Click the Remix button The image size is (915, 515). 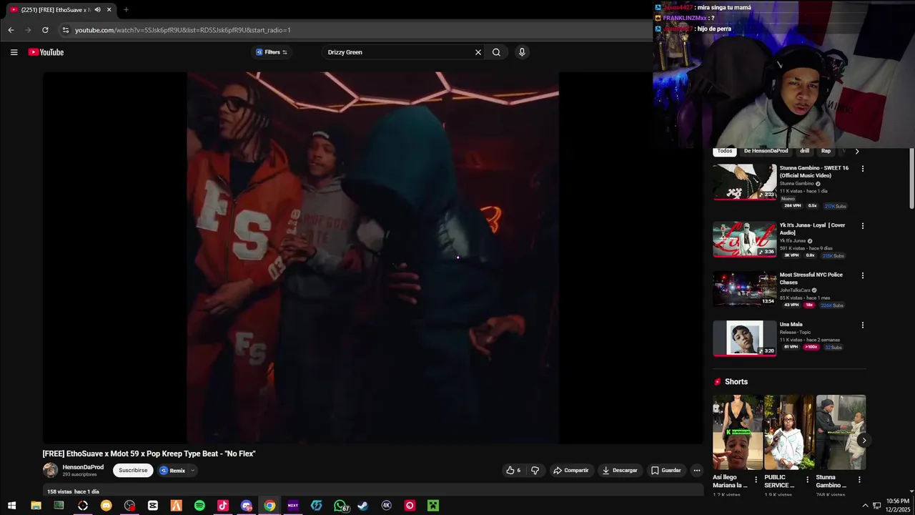172,471
